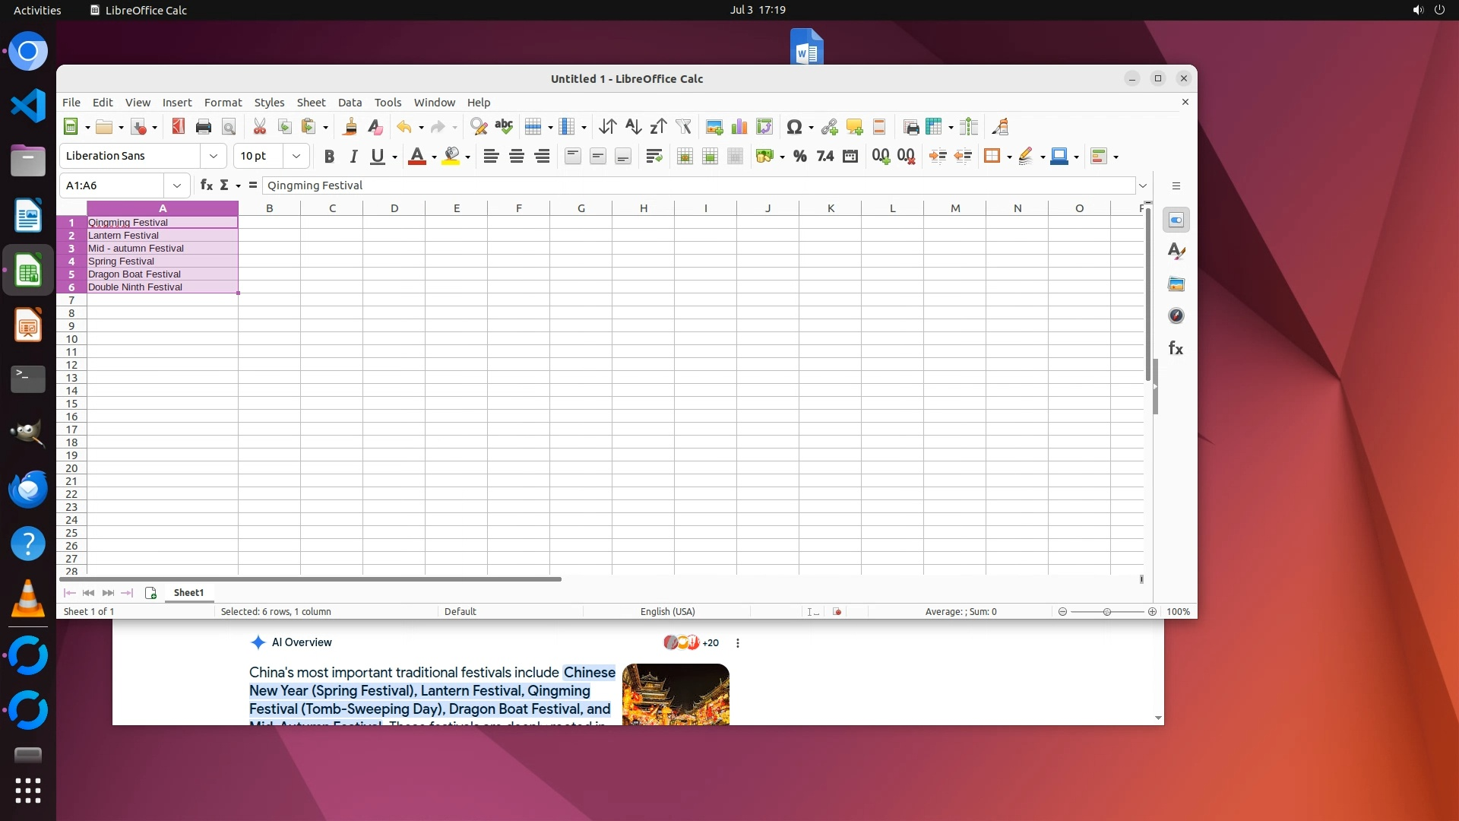Screen dimensions: 1459x821
Task: Open the Data menu
Action: [x=350, y=103]
